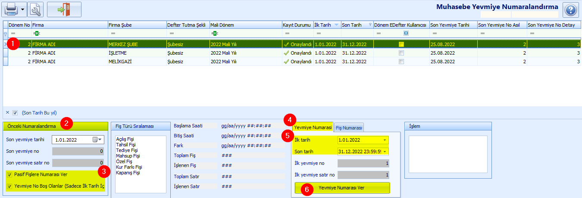Click the equals filter icon under Dönem No
The image size is (582, 198).
pyautogui.click(x=13, y=34)
